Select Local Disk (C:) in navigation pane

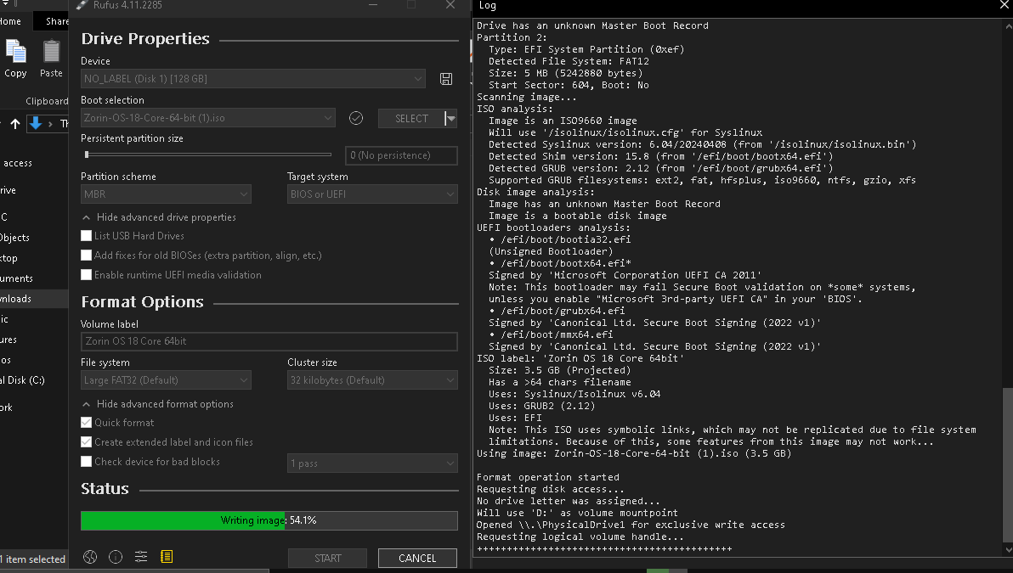click(22, 380)
